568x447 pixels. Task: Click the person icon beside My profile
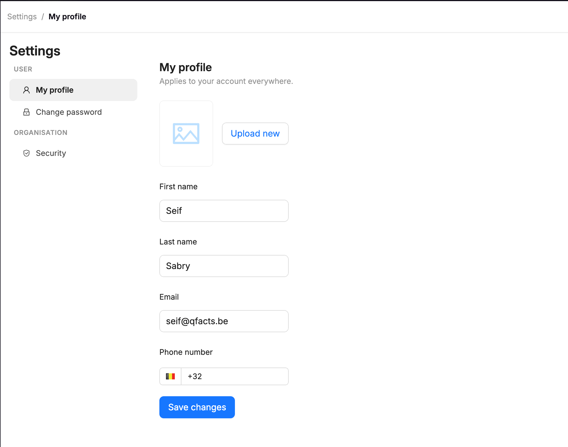pos(26,90)
